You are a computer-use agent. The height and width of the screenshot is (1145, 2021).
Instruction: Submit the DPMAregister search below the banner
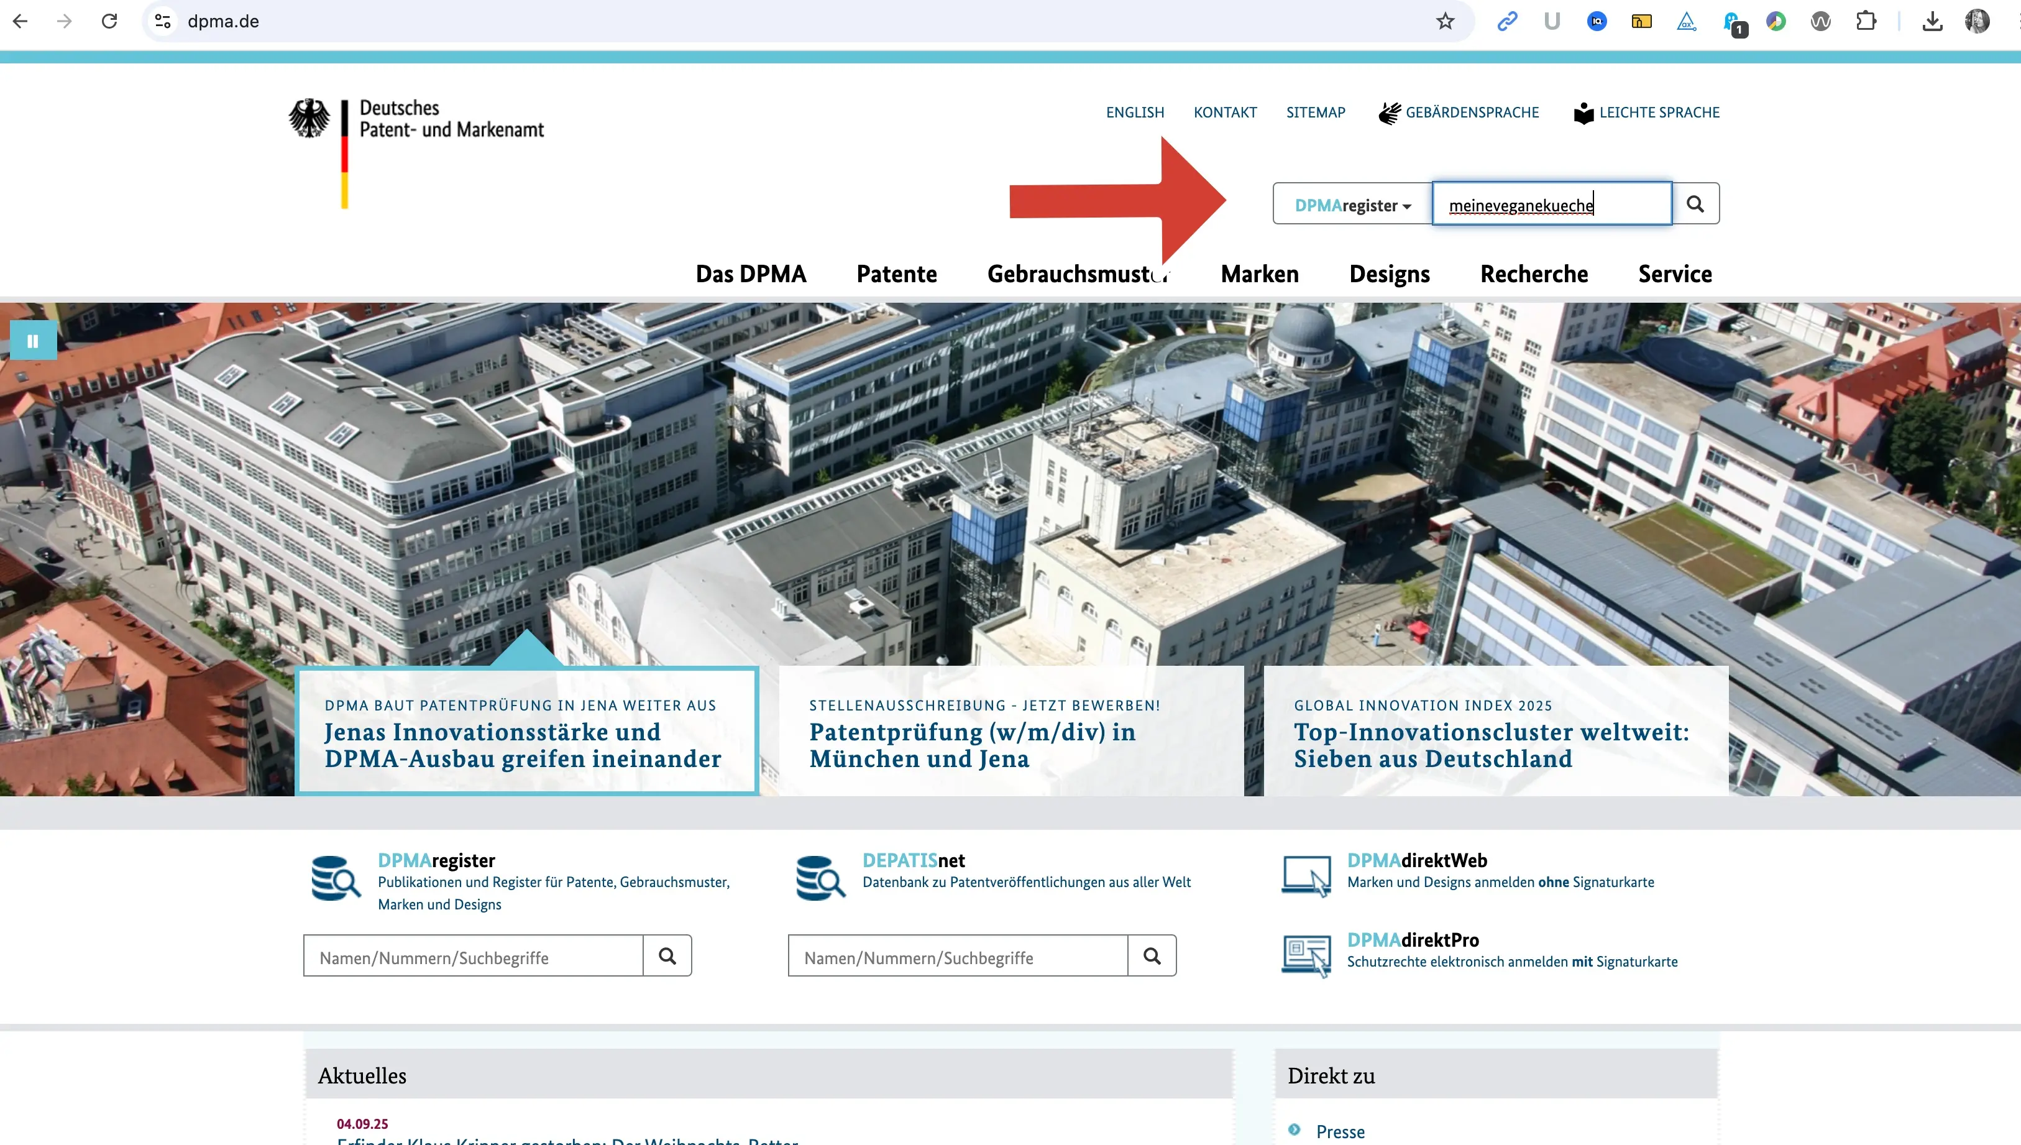click(667, 955)
